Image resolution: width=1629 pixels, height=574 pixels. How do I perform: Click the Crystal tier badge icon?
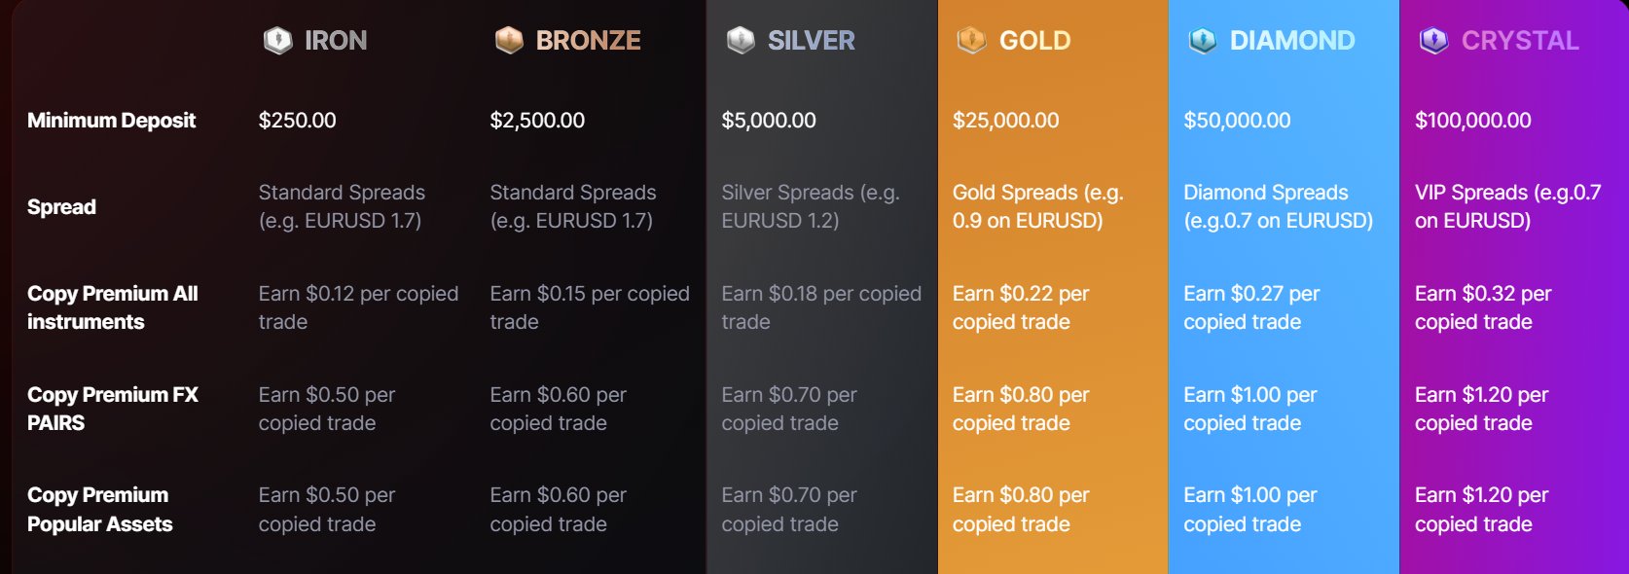pos(1433,40)
